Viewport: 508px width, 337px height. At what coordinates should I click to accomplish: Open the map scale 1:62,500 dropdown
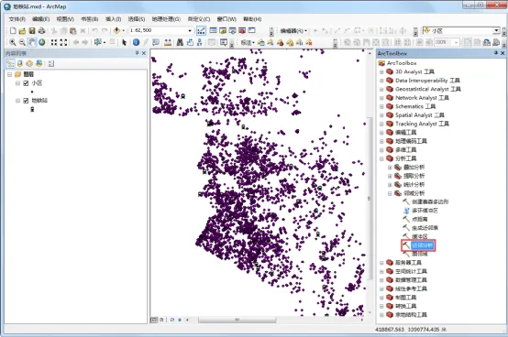pos(190,30)
